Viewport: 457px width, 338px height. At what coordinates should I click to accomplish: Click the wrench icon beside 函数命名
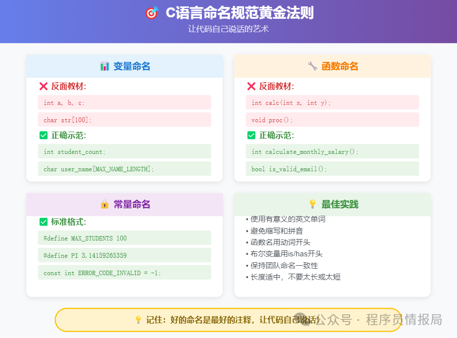point(312,66)
